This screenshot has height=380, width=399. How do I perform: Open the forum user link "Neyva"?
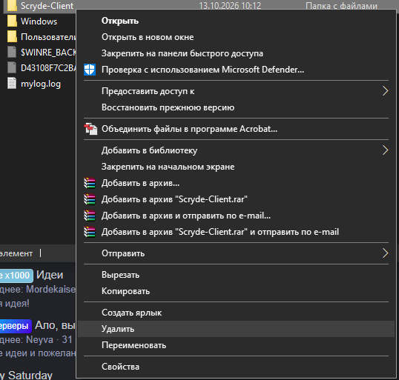(x=40, y=339)
